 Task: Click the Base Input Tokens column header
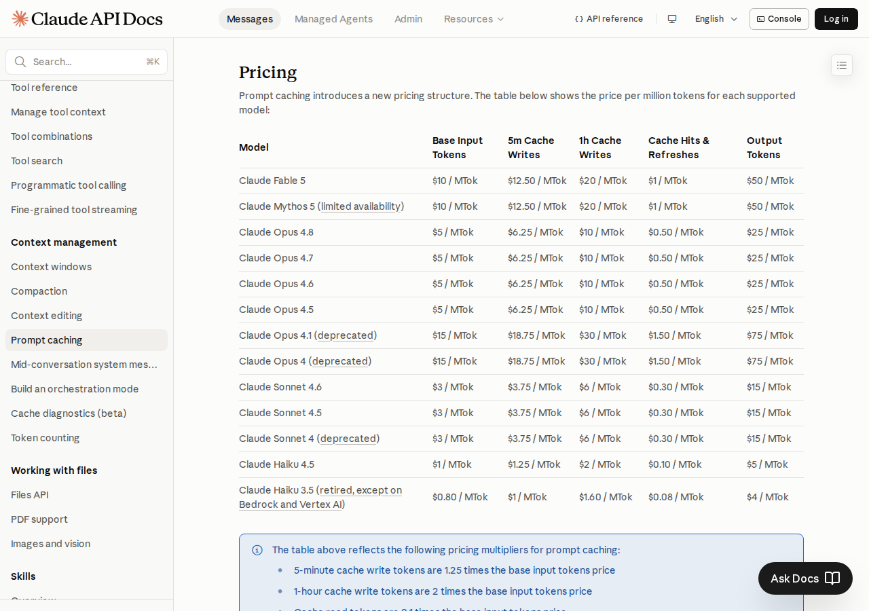[458, 147]
